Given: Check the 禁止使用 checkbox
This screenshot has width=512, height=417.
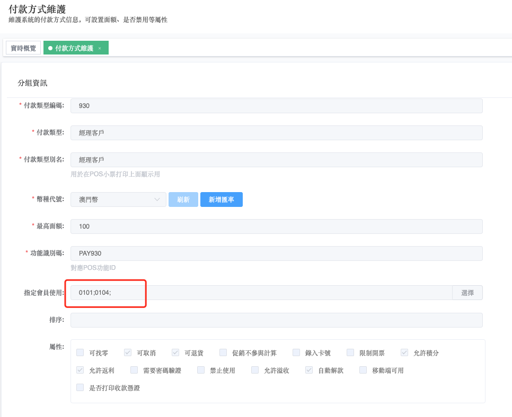Looking at the screenshot, I should click(201, 370).
